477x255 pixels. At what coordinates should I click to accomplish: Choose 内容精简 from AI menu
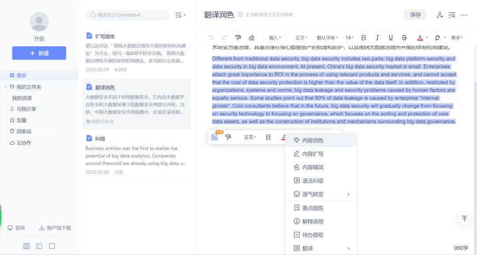(x=321, y=167)
